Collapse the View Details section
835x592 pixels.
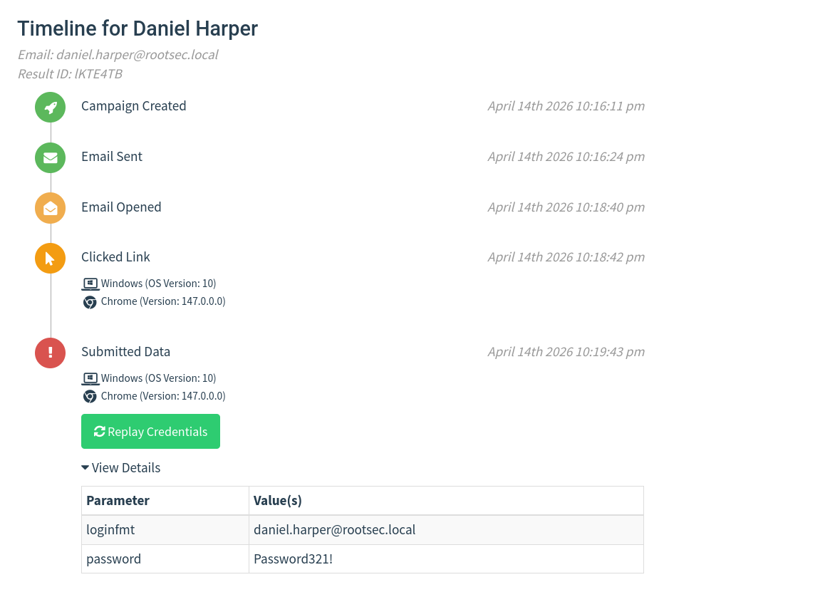pos(120,468)
